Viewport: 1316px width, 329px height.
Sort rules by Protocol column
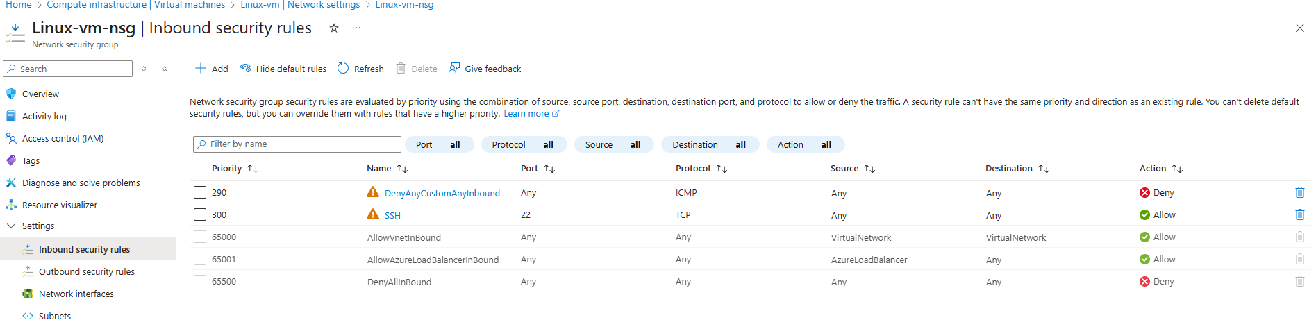pos(701,168)
